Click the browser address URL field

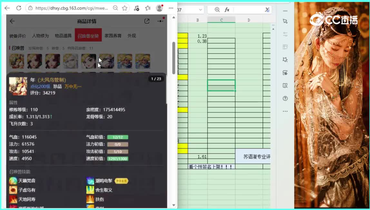(x=72, y=8)
